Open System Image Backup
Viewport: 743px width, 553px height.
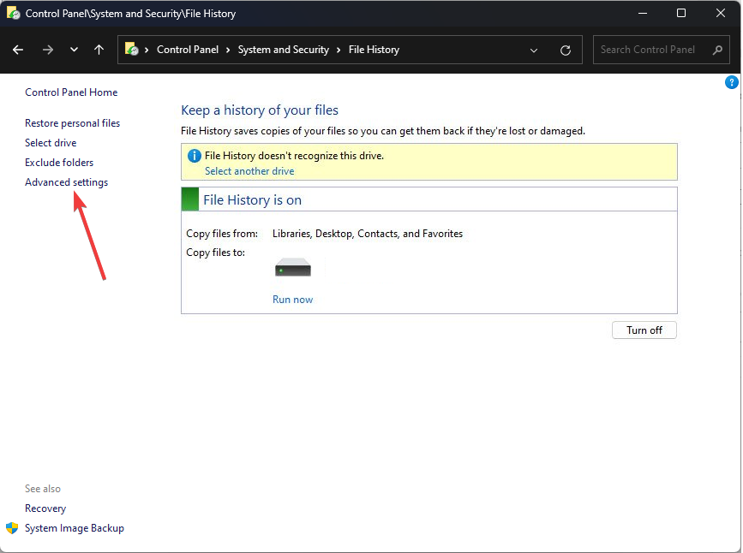click(75, 528)
